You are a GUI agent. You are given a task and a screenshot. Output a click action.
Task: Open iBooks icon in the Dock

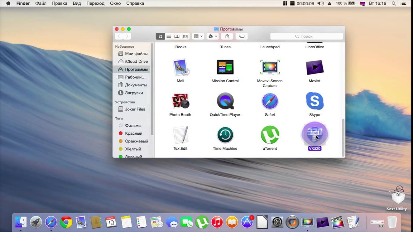coord(232,222)
